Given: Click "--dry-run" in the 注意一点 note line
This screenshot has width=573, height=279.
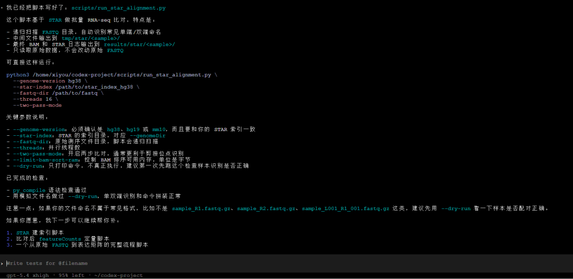Looking at the screenshot, I should click(x=456, y=208).
